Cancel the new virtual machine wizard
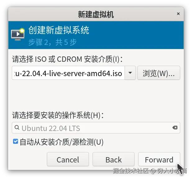 click(x=68, y=159)
